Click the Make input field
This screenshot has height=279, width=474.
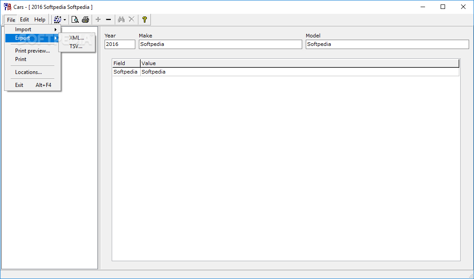pyautogui.click(x=220, y=44)
